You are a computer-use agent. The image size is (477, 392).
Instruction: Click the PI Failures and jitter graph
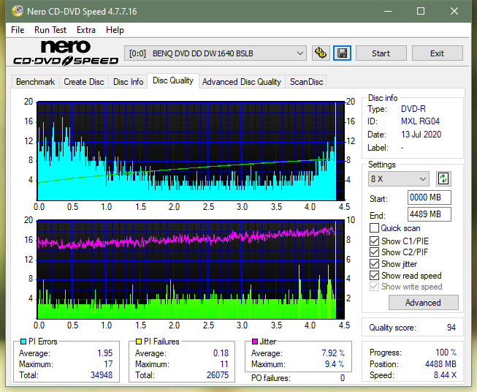191,270
